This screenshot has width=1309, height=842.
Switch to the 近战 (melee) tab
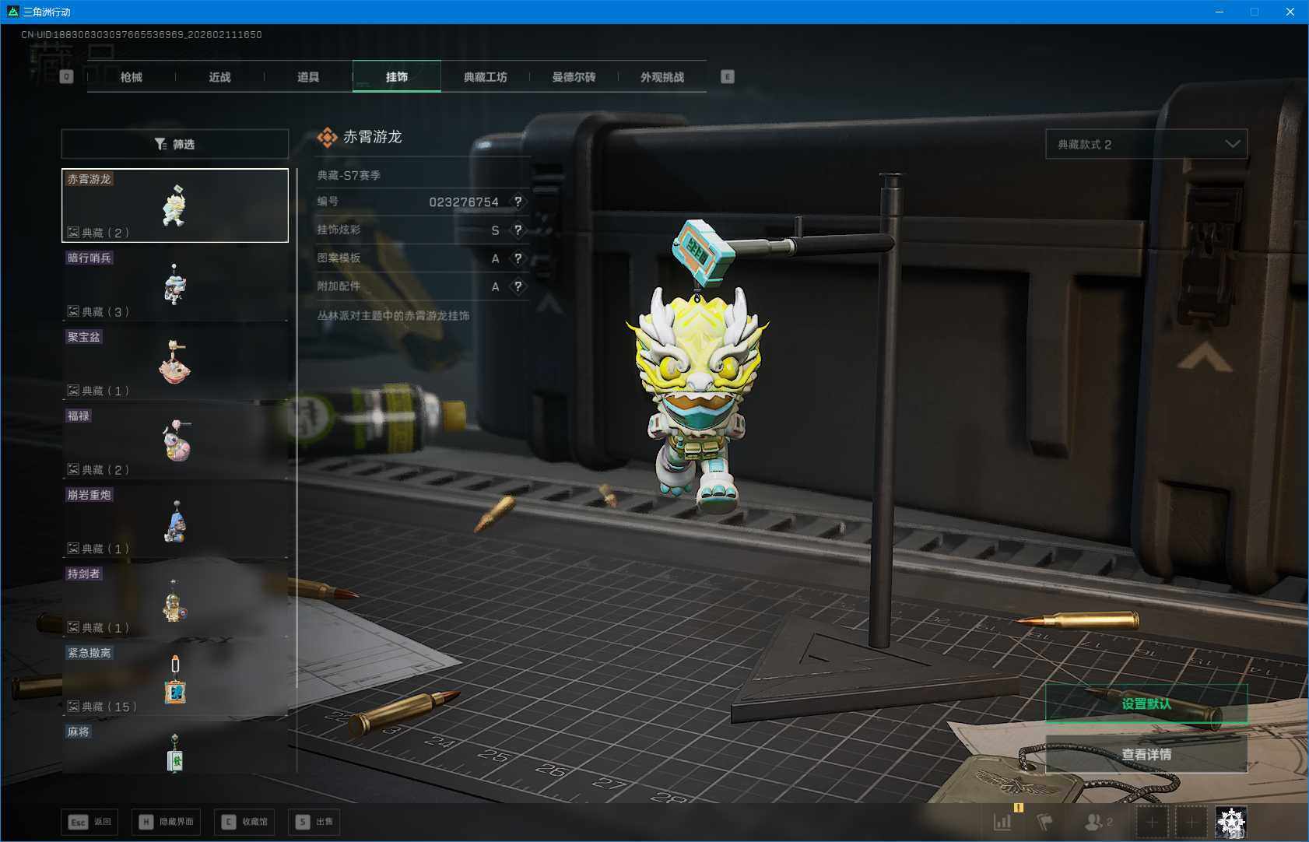tap(220, 77)
